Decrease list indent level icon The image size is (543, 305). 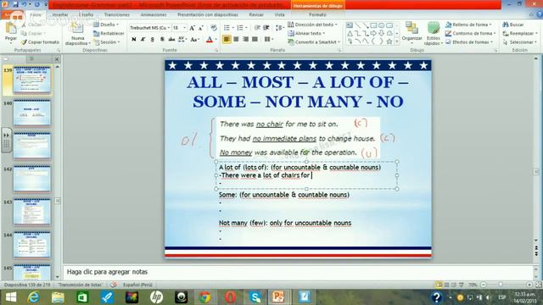tap(257, 28)
